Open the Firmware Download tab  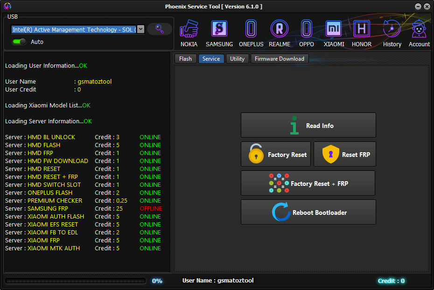[280, 58]
